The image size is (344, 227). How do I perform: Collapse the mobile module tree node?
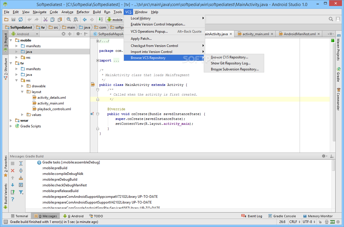pyautogui.click(x=11, y=40)
